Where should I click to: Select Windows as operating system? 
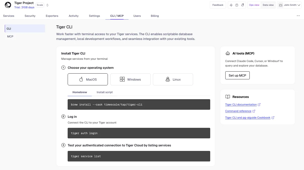point(131,79)
